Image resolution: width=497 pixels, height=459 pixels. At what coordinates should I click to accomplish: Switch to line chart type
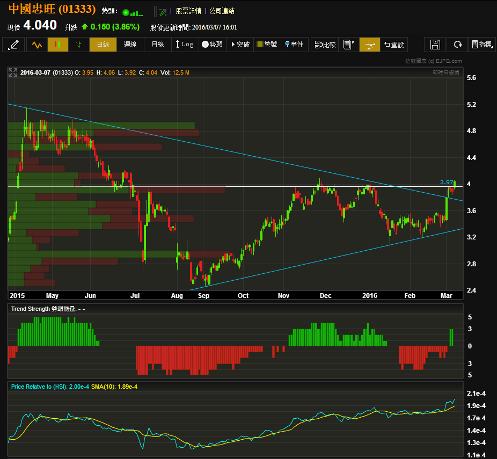(x=36, y=45)
